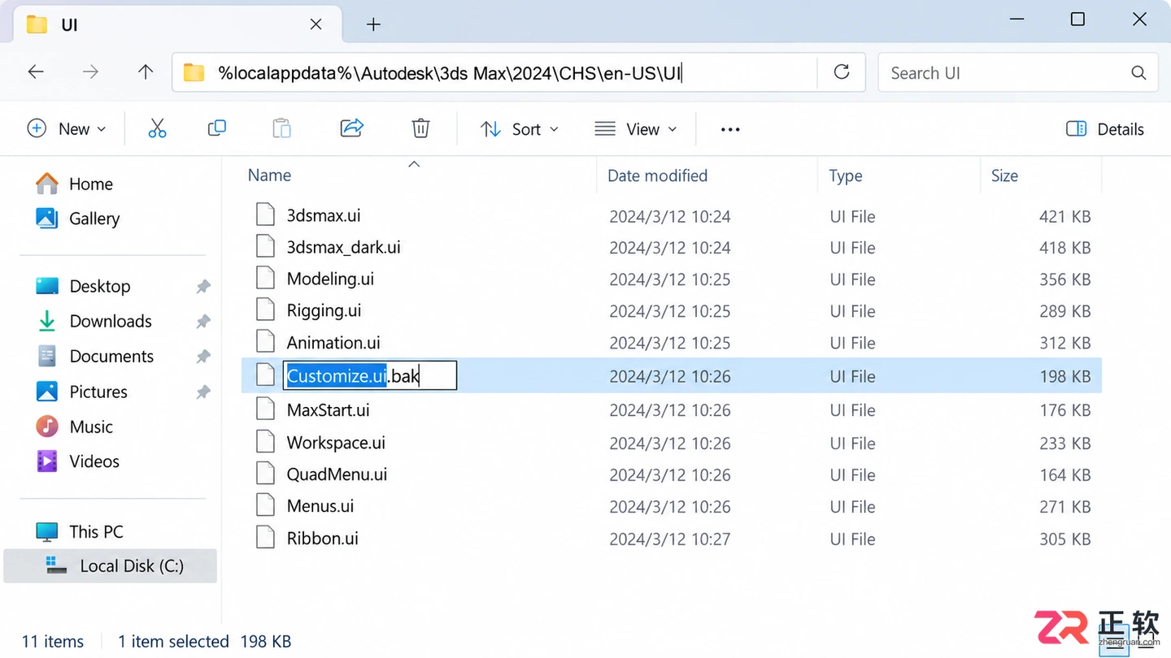This screenshot has height=658, width=1171.
Task: Click the Copy icon in toolbar
Action: point(216,128)
